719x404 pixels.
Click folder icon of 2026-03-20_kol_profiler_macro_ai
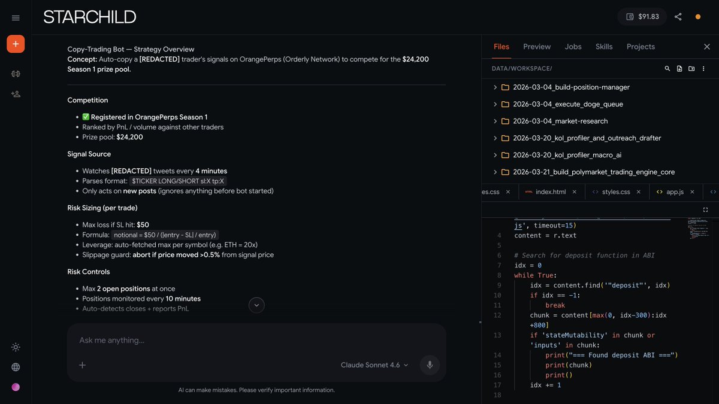coord(505,155)
